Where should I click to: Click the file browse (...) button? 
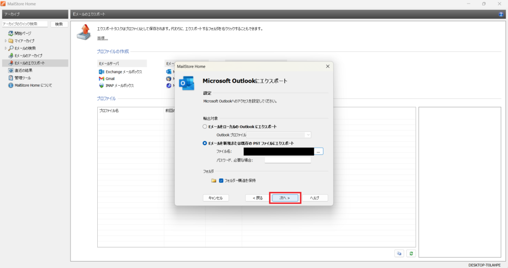pos(318,152)
